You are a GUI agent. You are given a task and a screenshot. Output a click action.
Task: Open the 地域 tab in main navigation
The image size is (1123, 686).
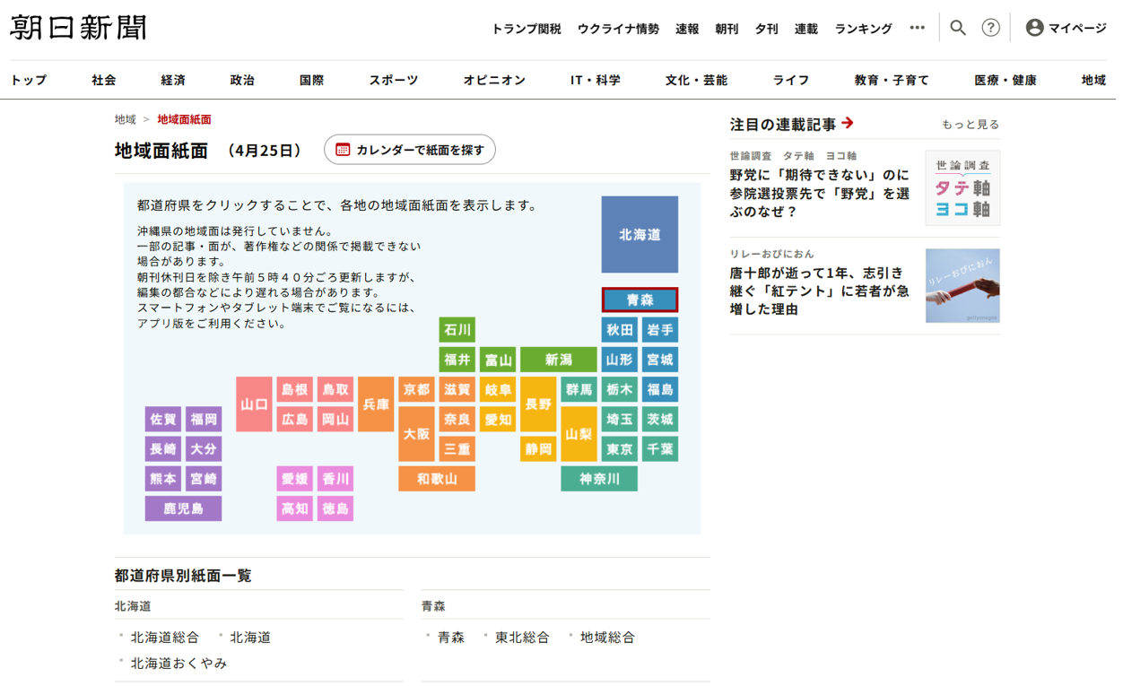pyautogui.click(x=1100, y=81)
